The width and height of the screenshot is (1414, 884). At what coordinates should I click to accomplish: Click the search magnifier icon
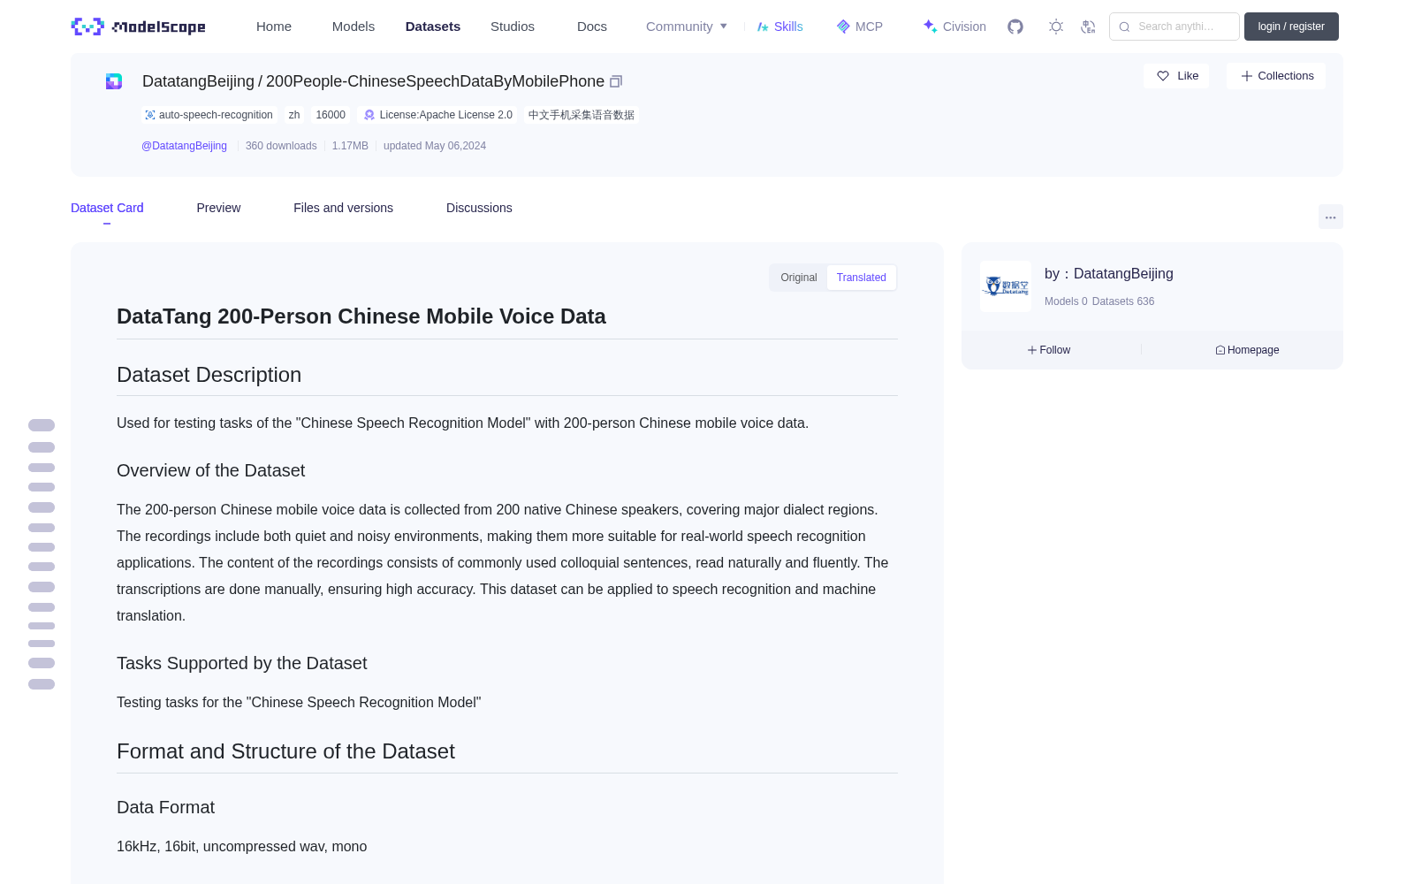click(x=1124, y=27)
